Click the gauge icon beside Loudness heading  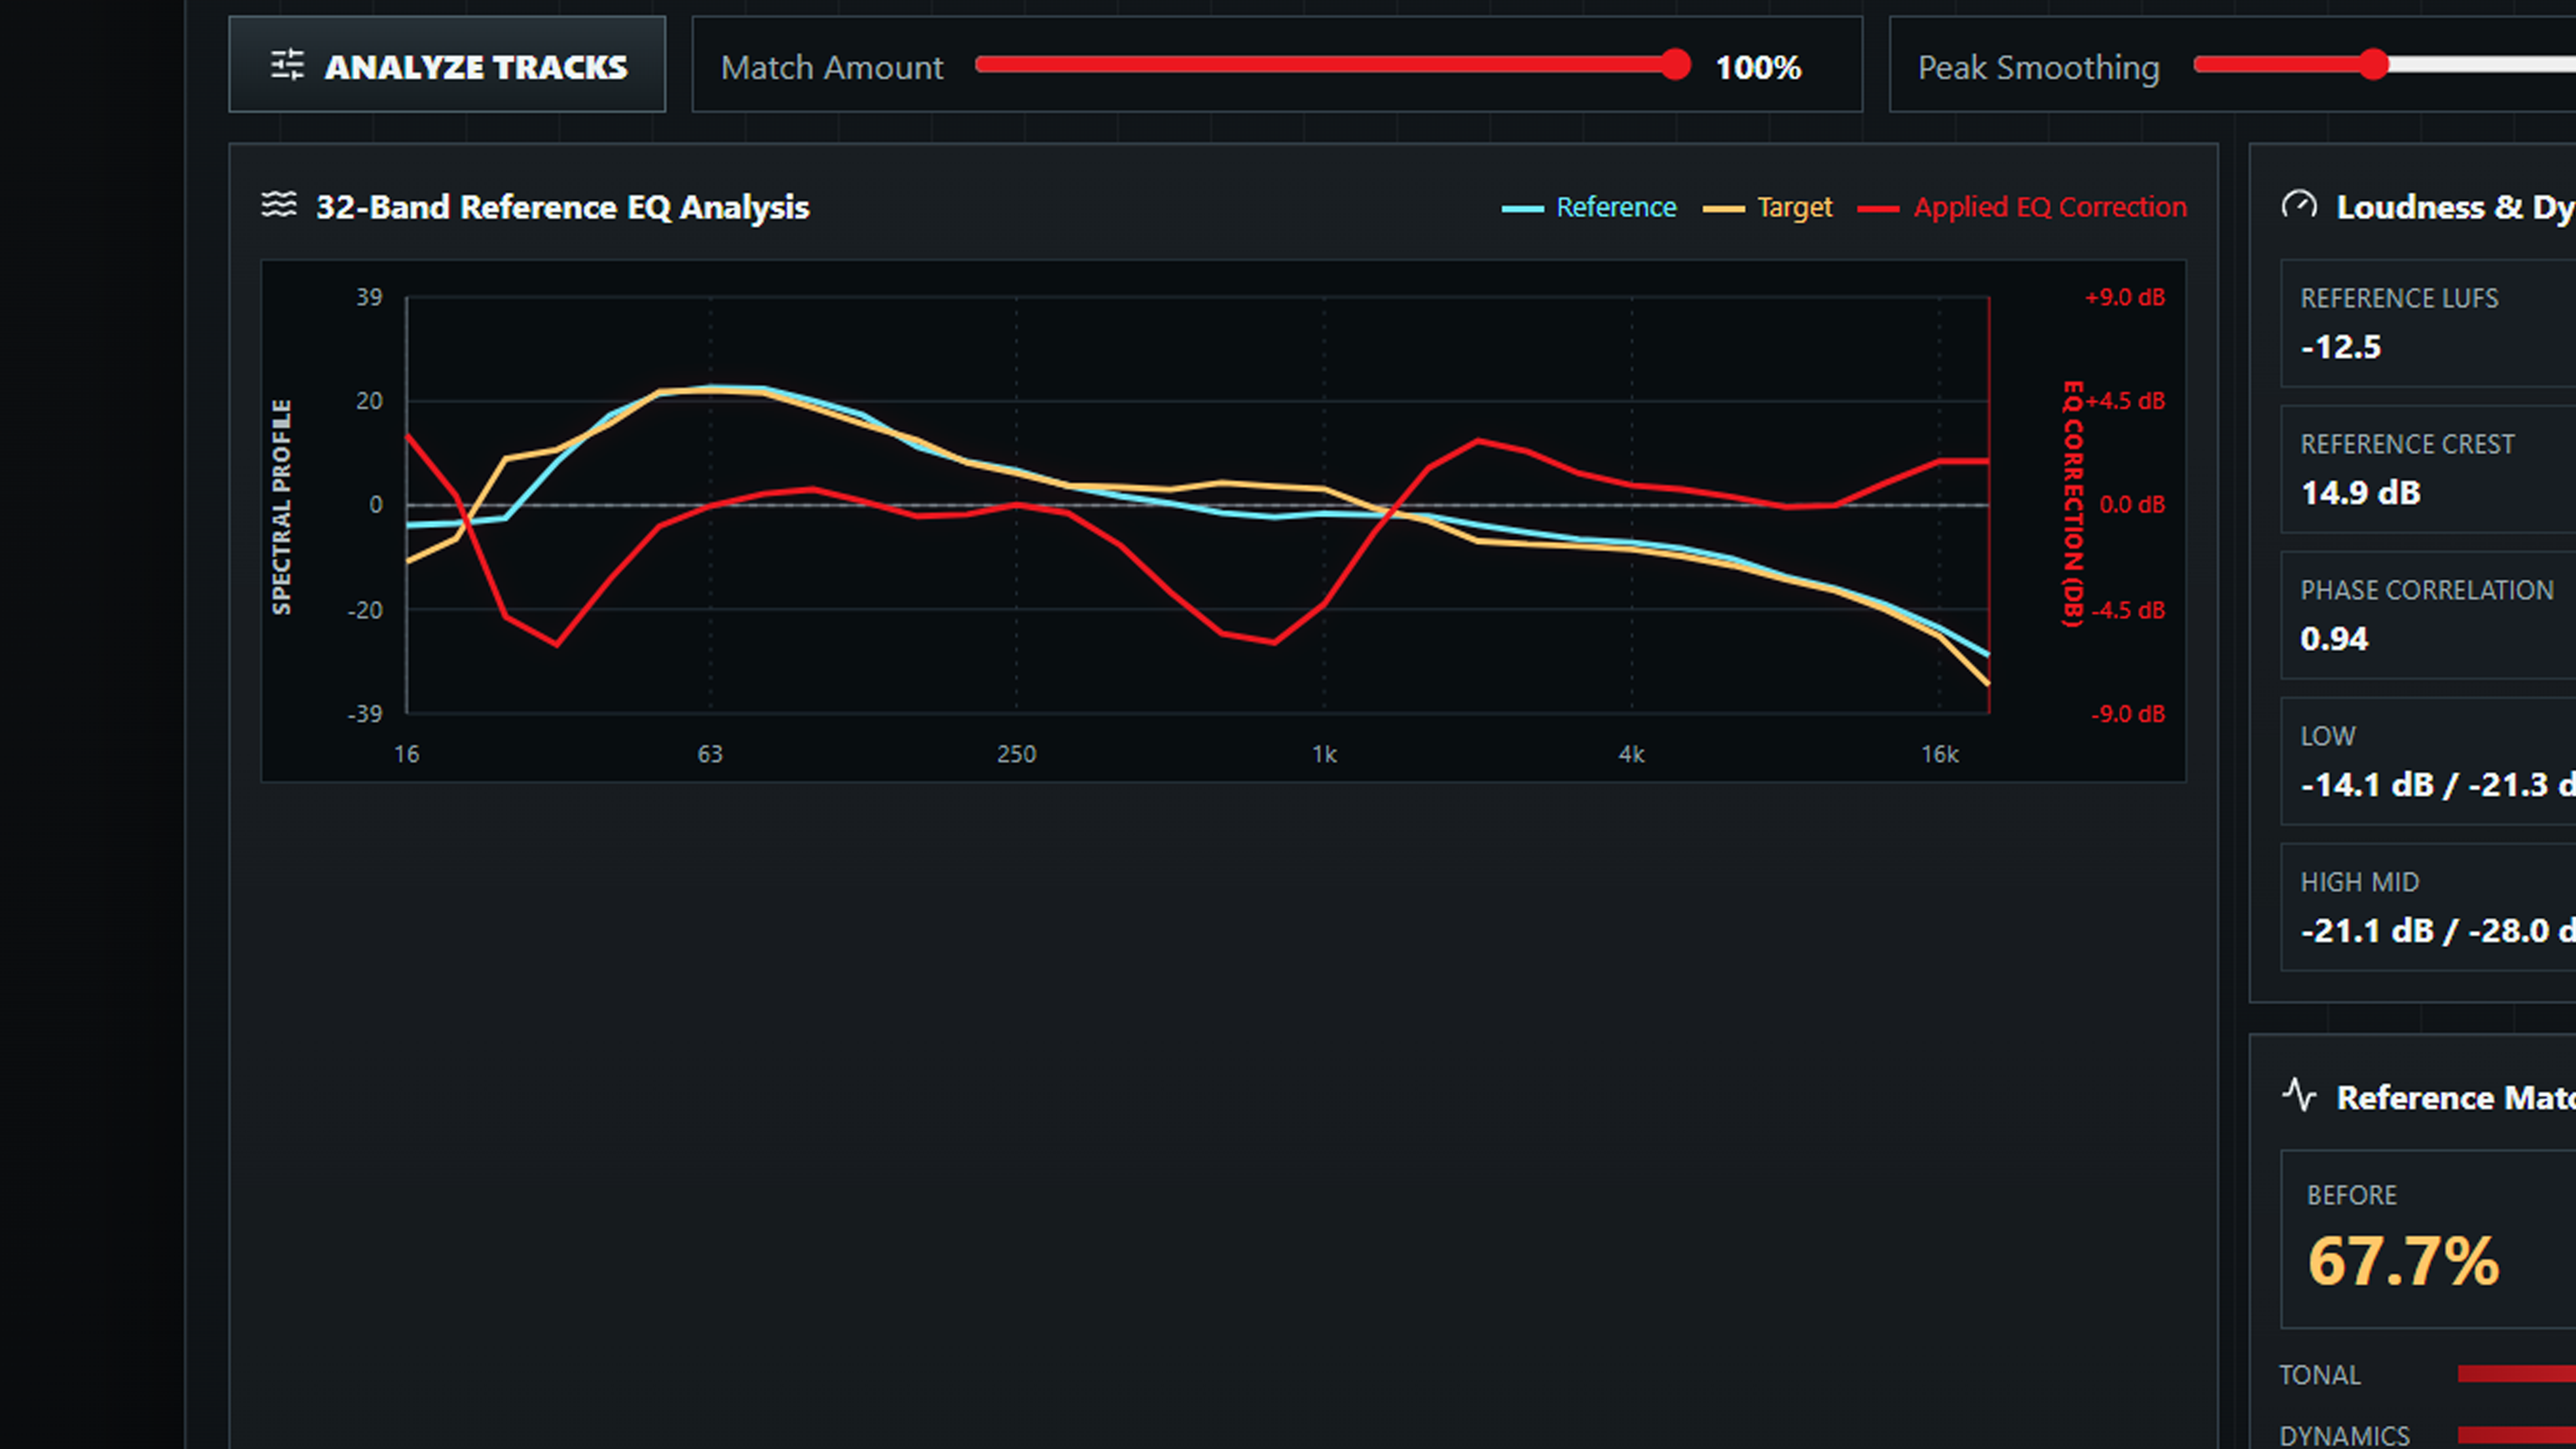tap(2299, 205)
